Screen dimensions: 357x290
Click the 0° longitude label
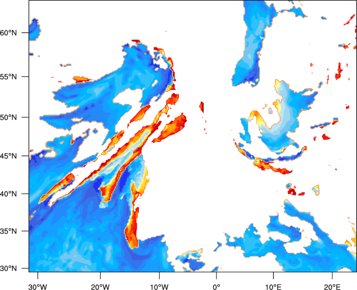(x=216, y=286)
